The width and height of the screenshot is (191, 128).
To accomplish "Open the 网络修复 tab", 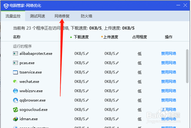I will click(x=62, y=16).
